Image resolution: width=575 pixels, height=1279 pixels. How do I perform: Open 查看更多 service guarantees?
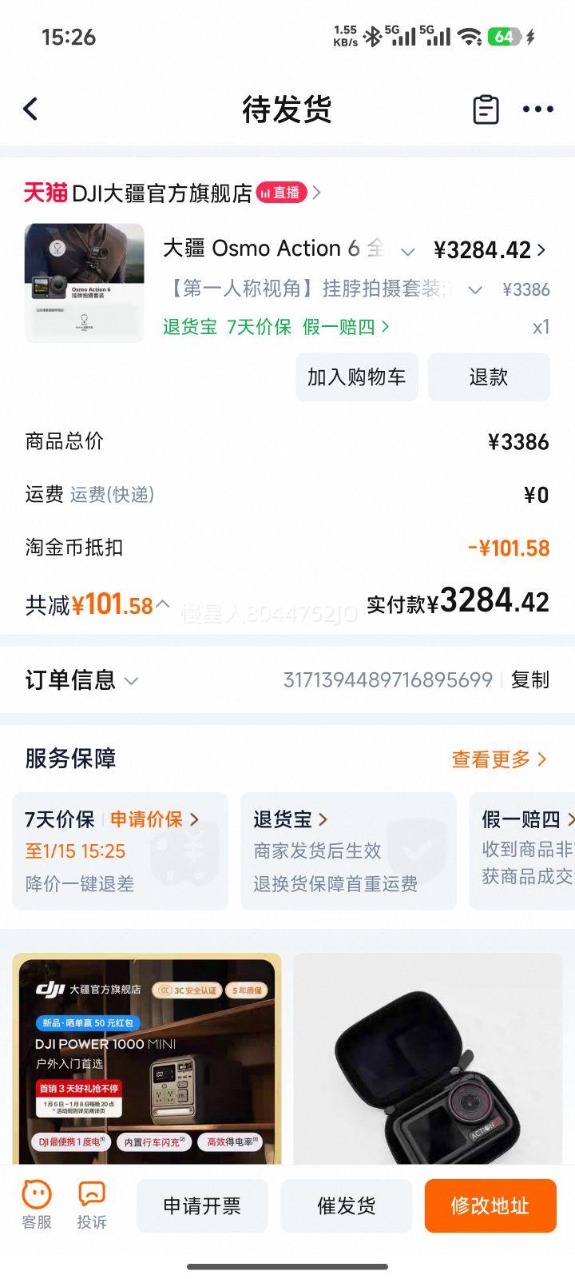[499, 759]
